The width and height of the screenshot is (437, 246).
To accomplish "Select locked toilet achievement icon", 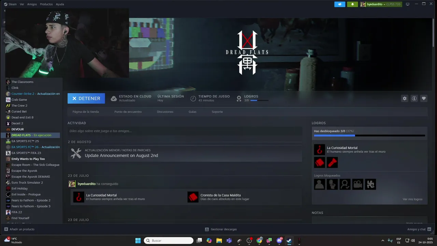I will [332, 184].
